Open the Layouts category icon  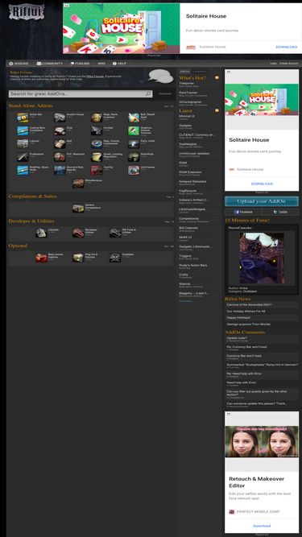pos(23,144)
